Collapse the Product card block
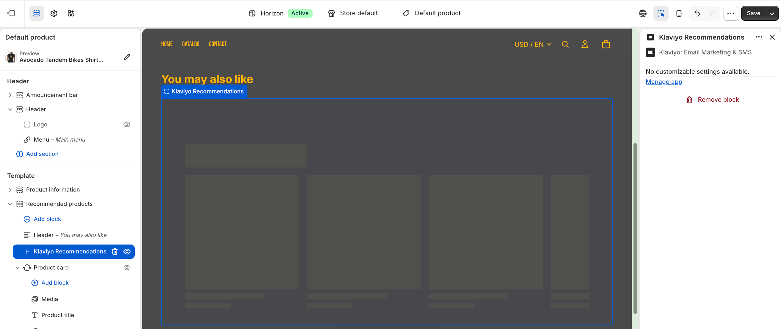This screenshot has height=329, width=781. coord(18,267)
